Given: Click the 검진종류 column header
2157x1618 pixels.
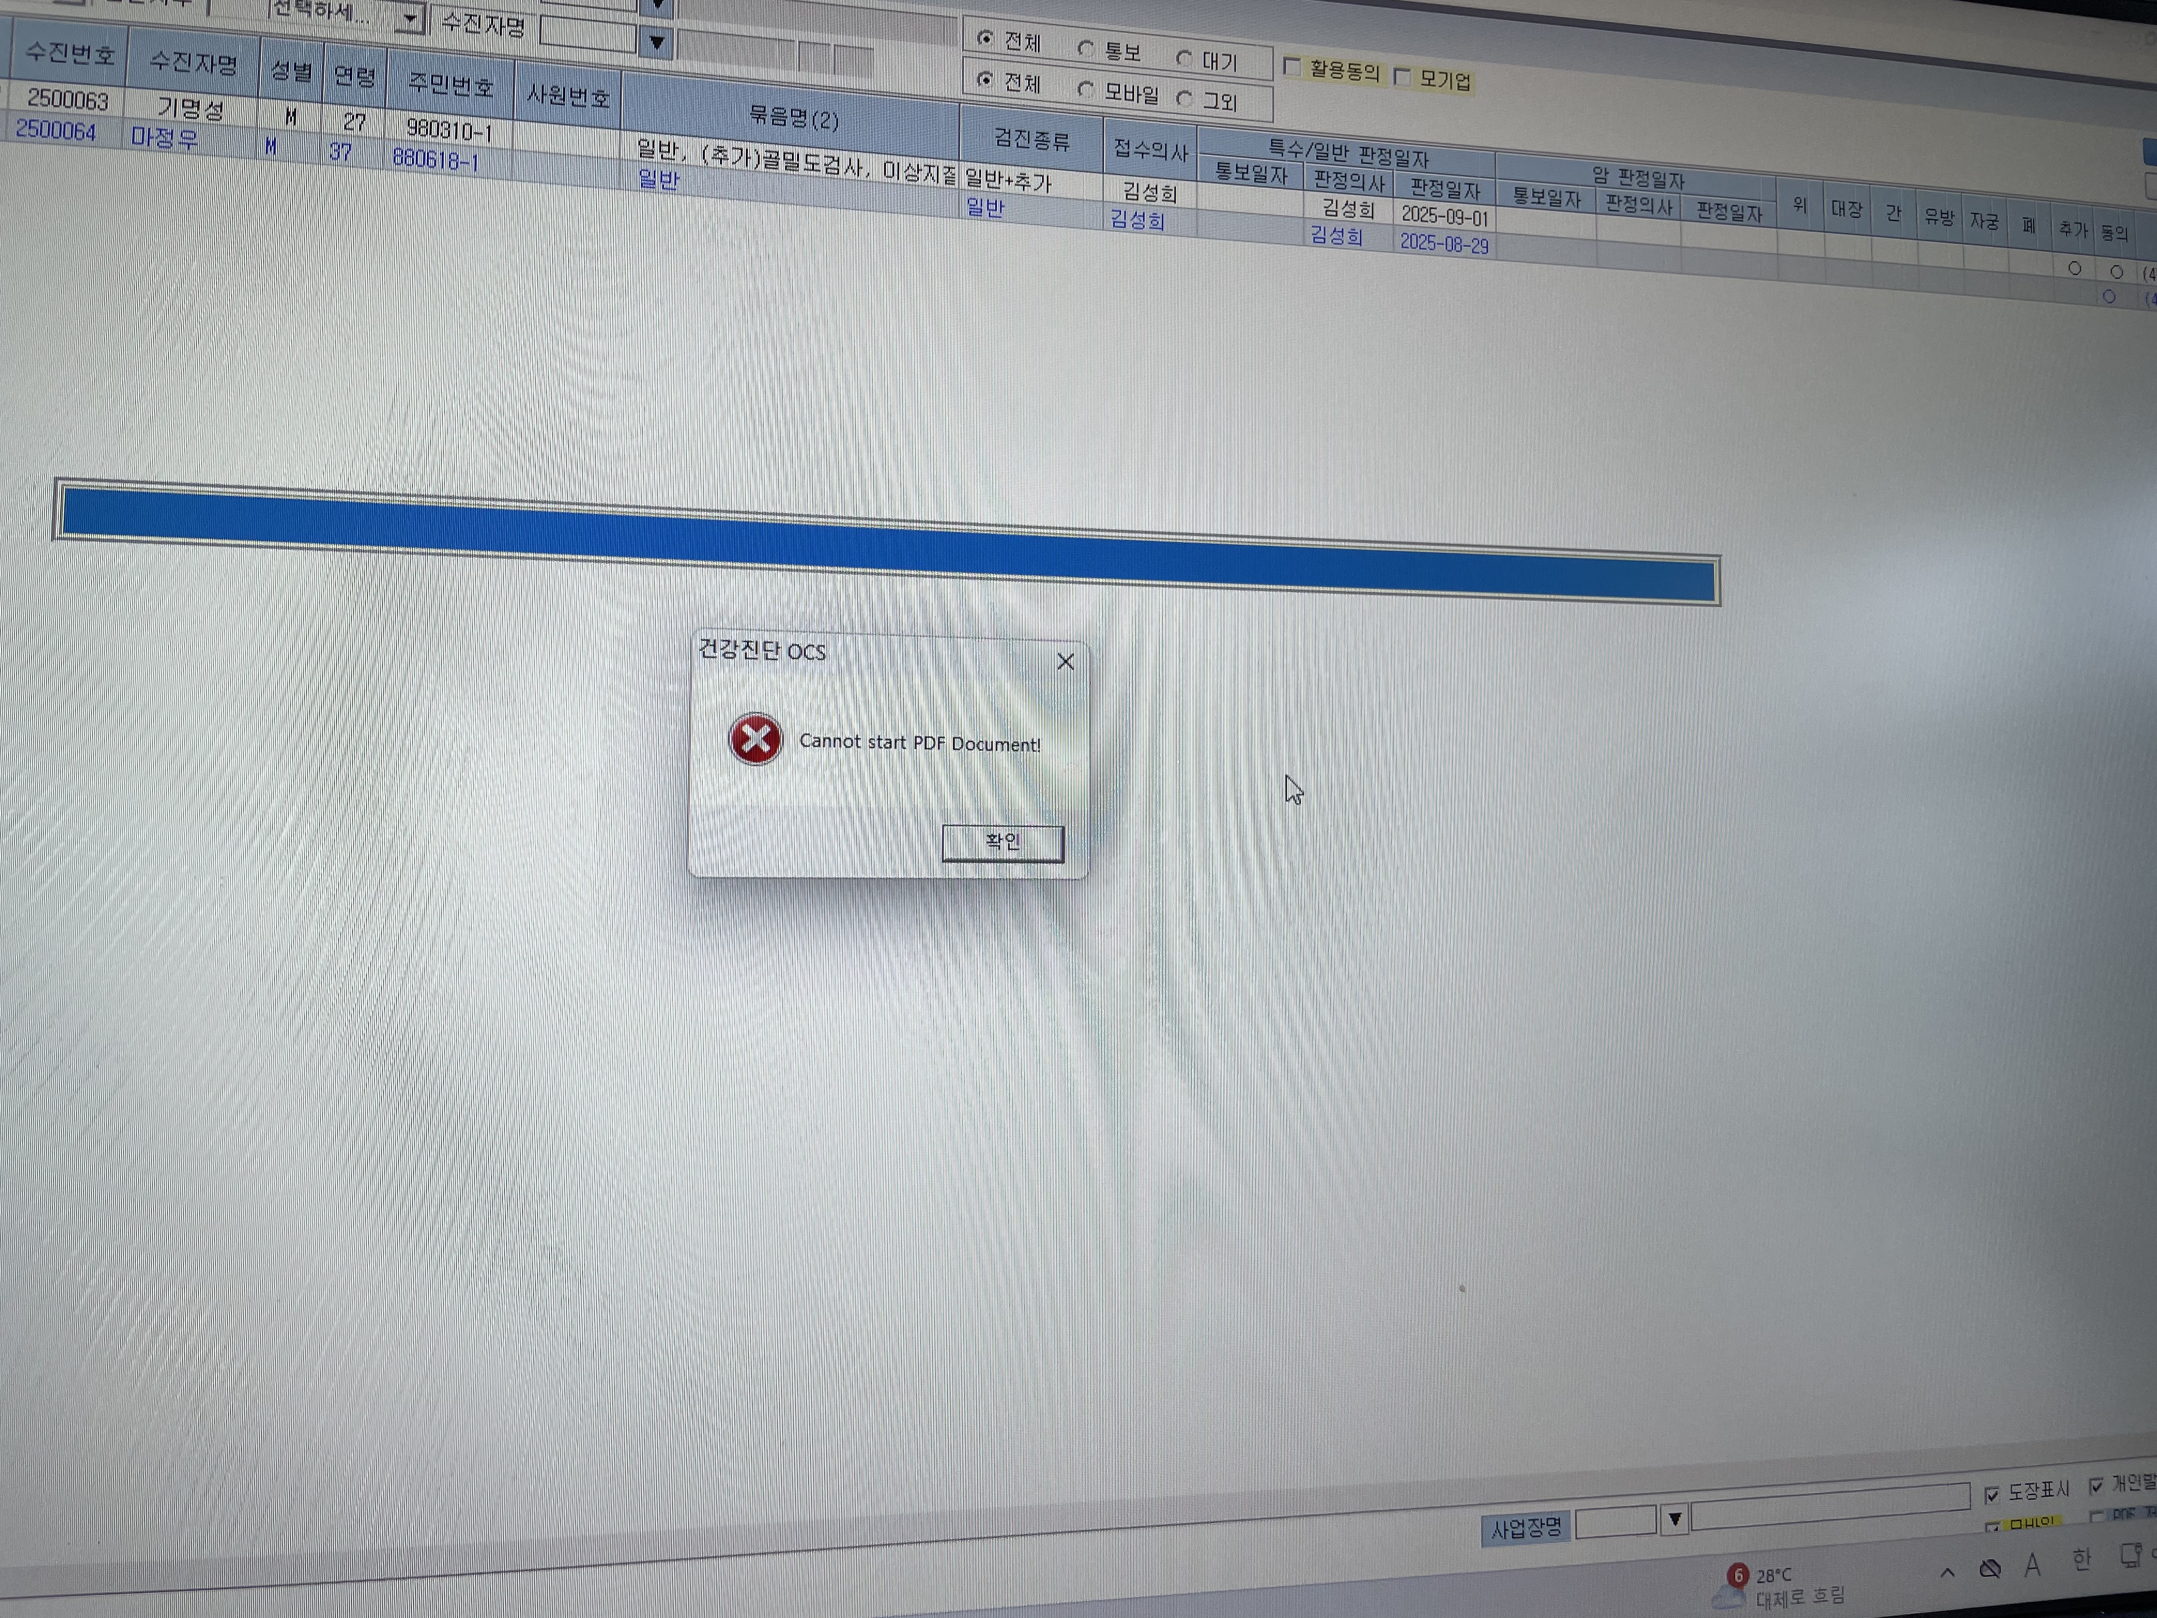Looking at the screenshot, I should click(x=1032, y=141).
